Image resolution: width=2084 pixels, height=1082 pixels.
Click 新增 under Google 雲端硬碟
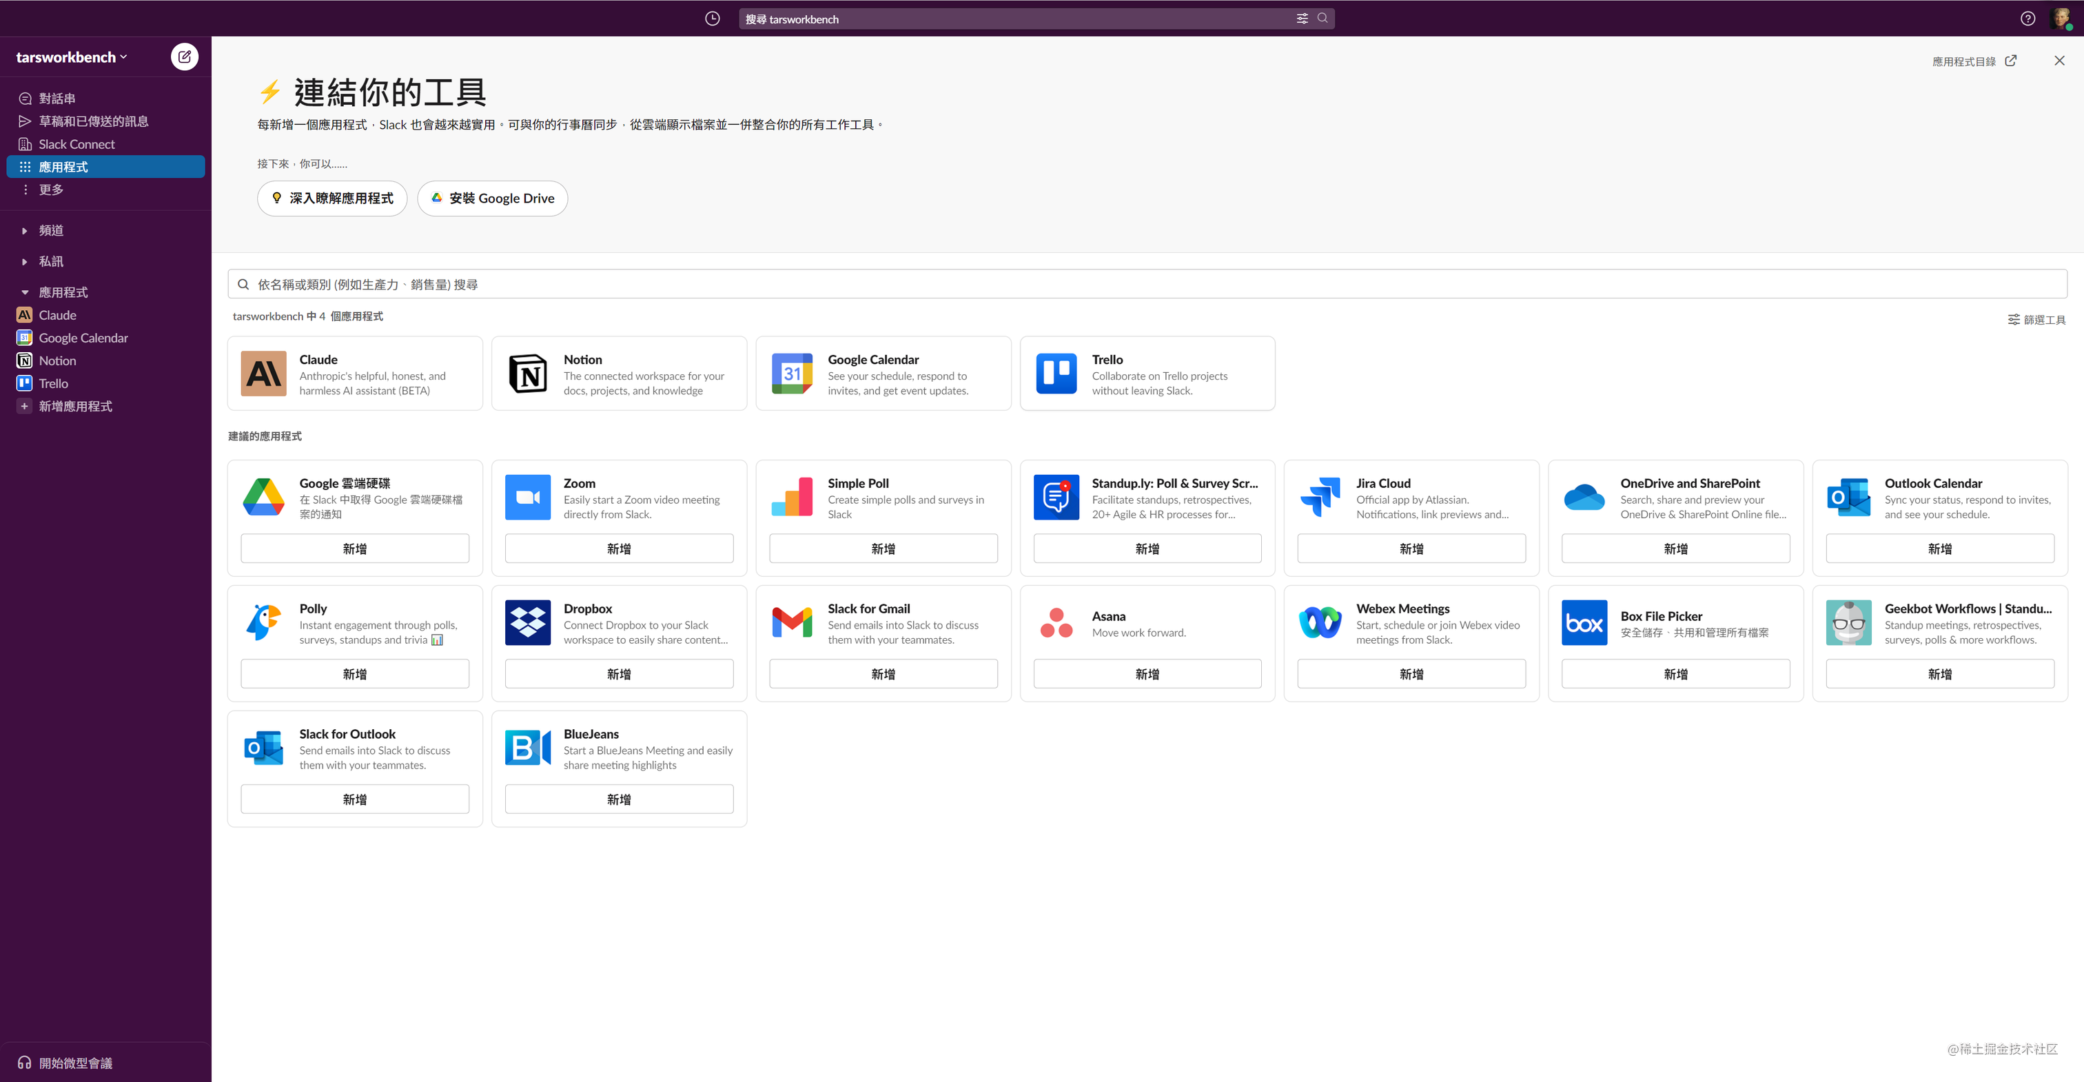pyautogui.click(x=354, y=548)
